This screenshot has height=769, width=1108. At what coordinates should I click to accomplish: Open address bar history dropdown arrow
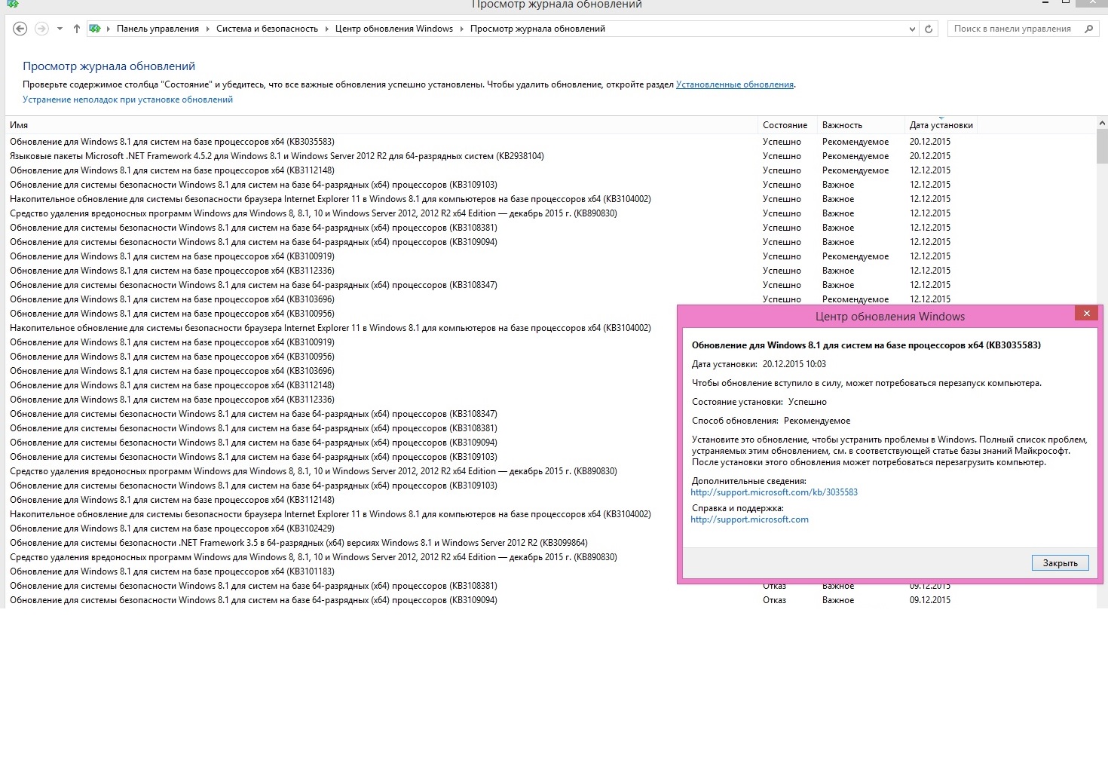(x=912, y=29)
